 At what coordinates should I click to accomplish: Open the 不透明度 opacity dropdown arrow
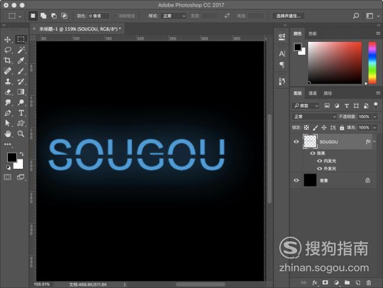[375, 117]
